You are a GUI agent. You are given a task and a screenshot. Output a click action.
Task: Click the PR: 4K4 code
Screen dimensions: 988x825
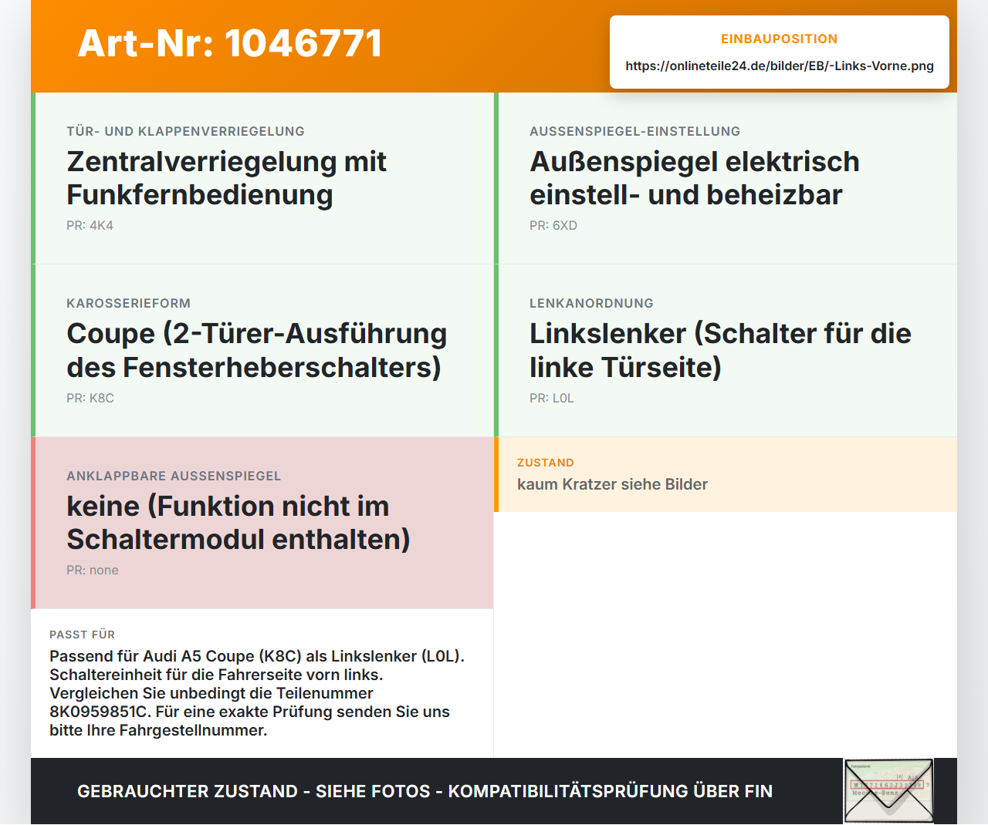point(90,225)
